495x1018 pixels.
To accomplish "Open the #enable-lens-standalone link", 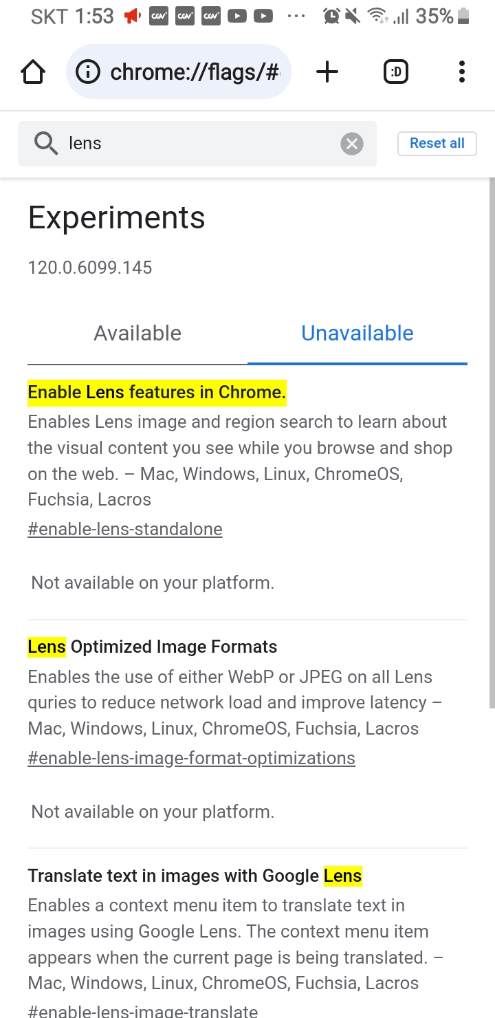I will 125,529.
